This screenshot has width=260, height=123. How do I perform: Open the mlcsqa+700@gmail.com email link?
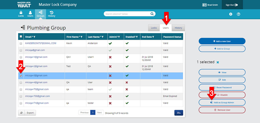coord(37,96)
